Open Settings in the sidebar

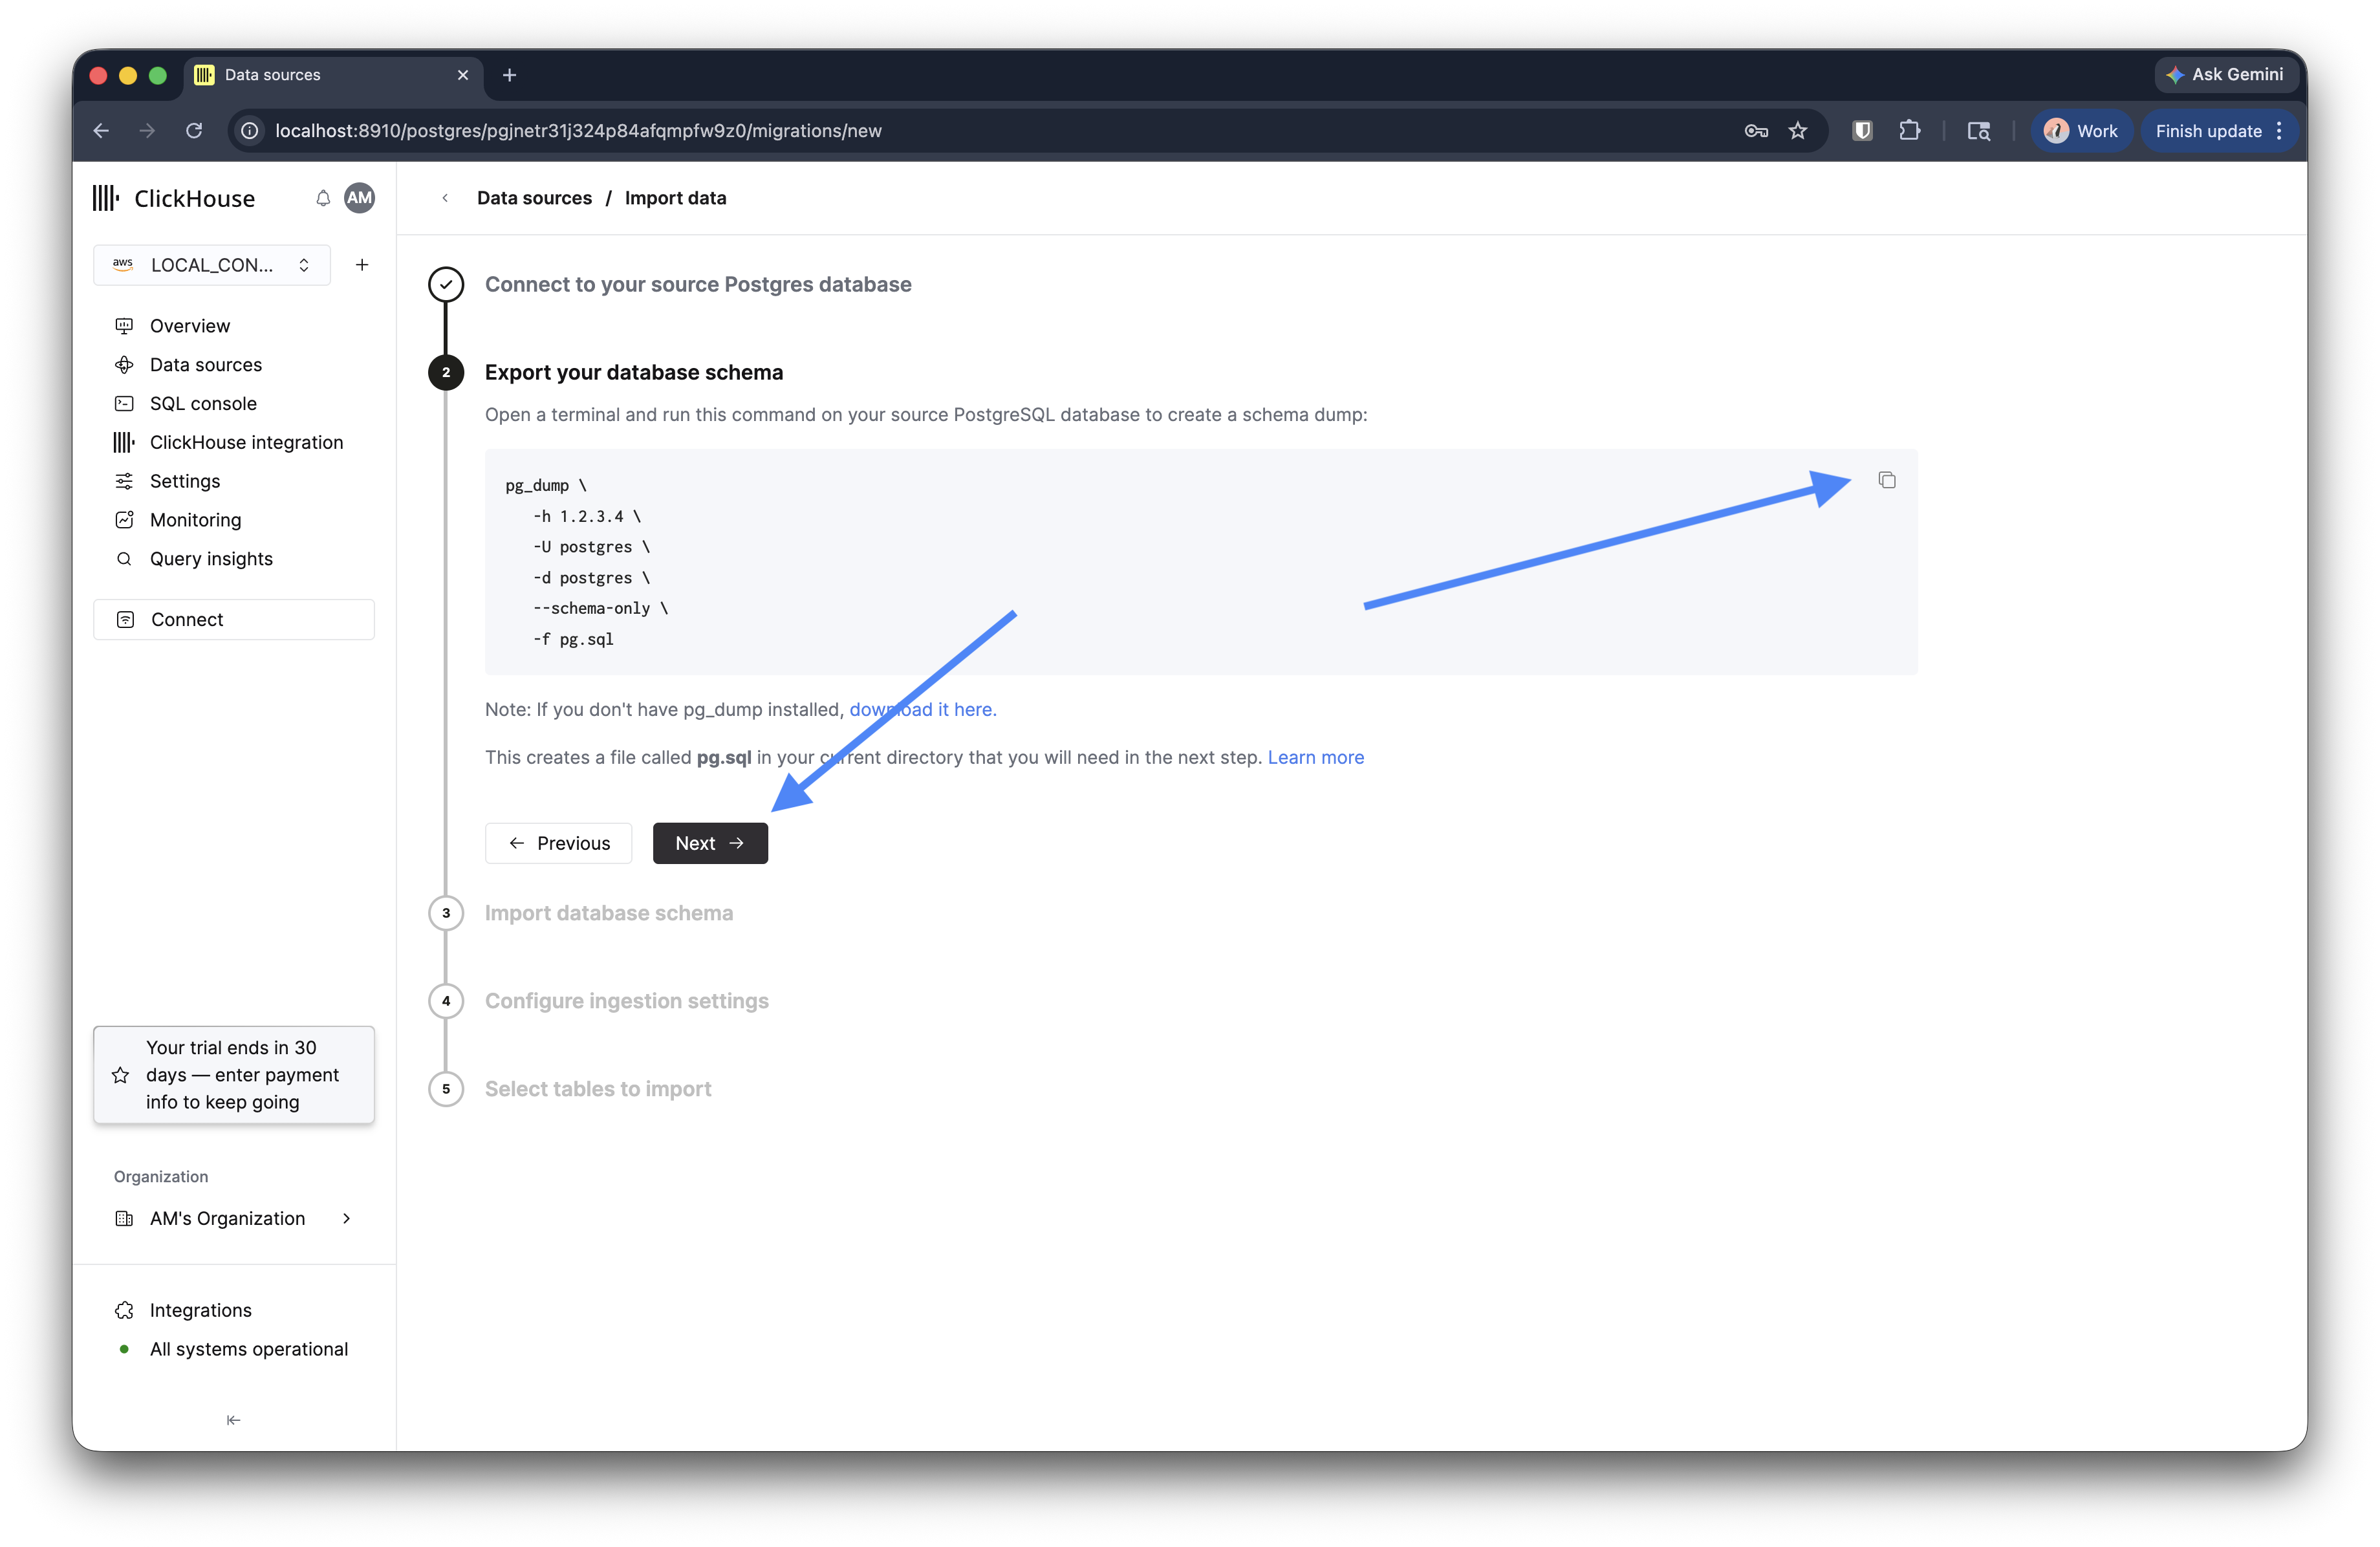coord(185,481)
